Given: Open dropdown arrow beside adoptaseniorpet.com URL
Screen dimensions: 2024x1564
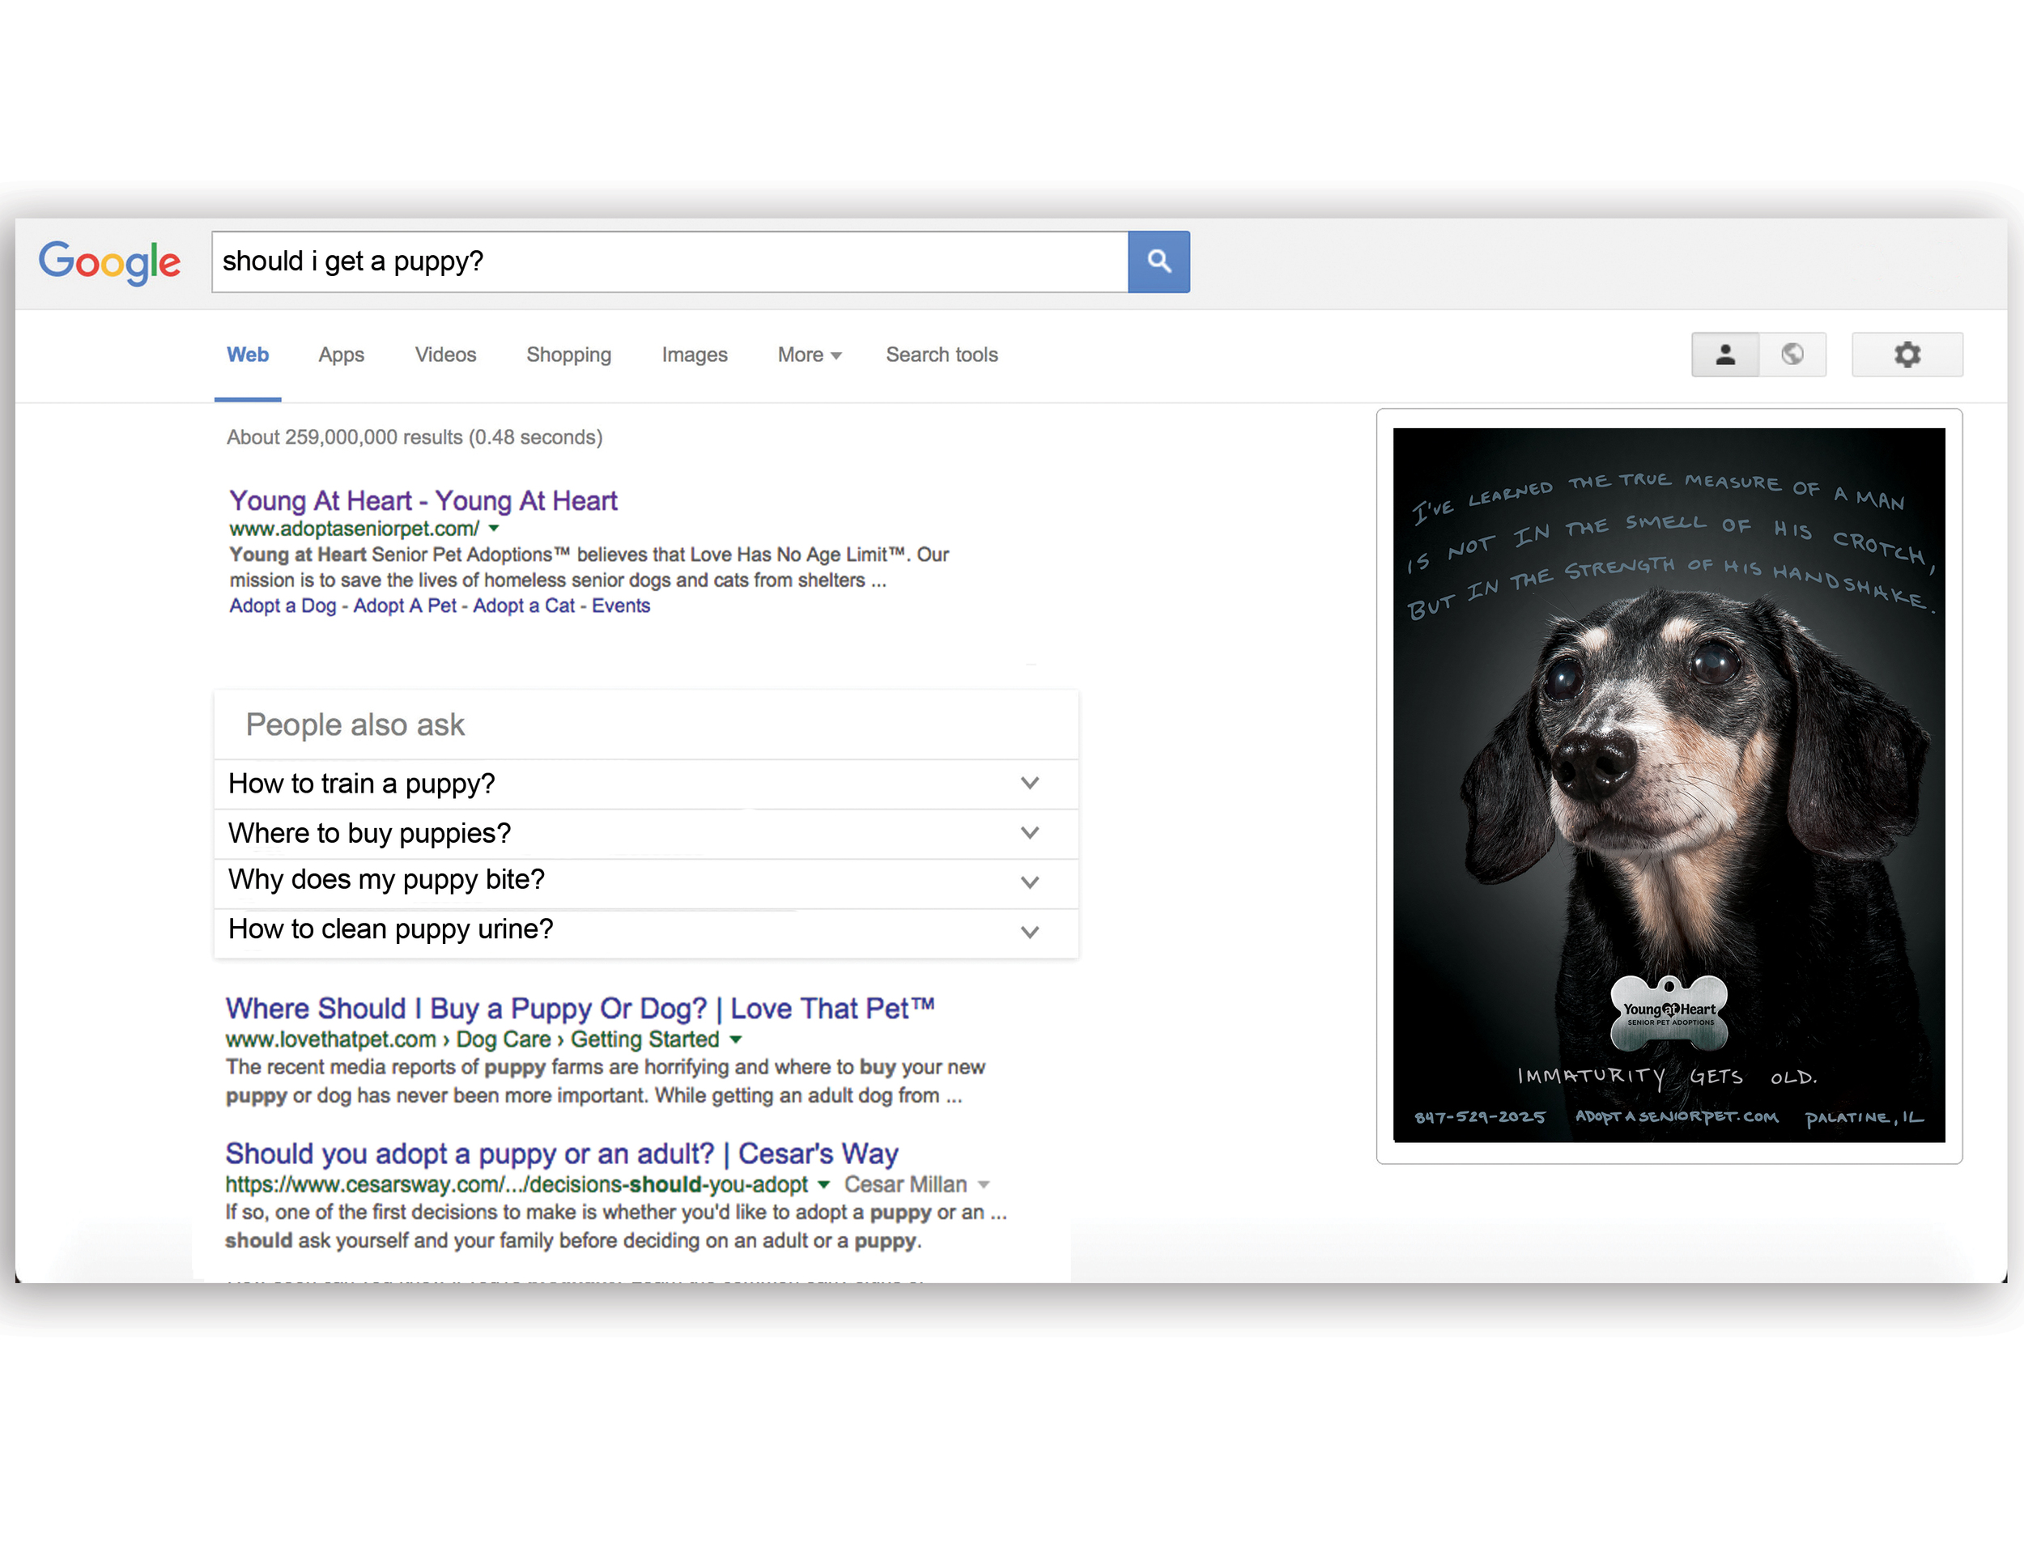Looking at the screenshot, I should pyautogui.click(x=494, y=528).
